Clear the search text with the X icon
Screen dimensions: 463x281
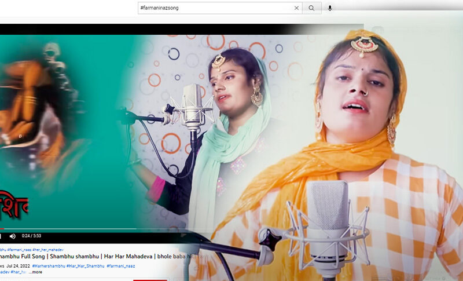pyautogui.click(x=297, y=8)
